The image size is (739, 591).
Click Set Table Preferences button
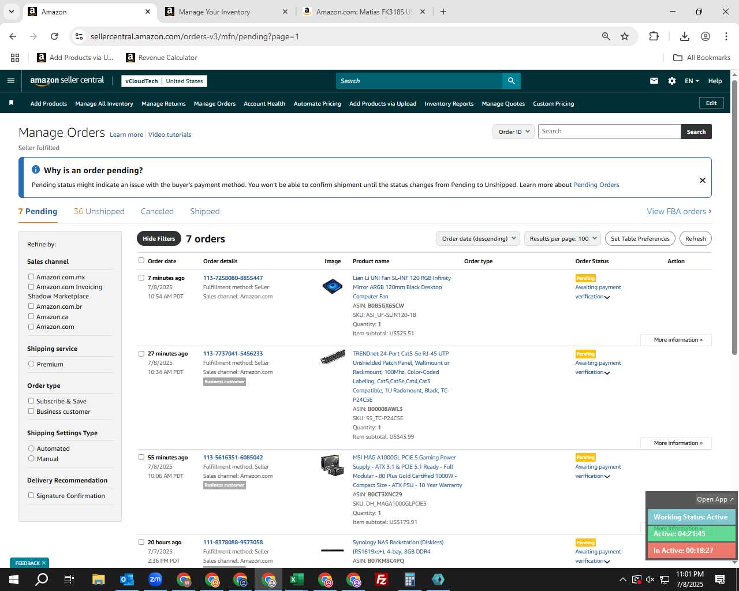(640, 238)
